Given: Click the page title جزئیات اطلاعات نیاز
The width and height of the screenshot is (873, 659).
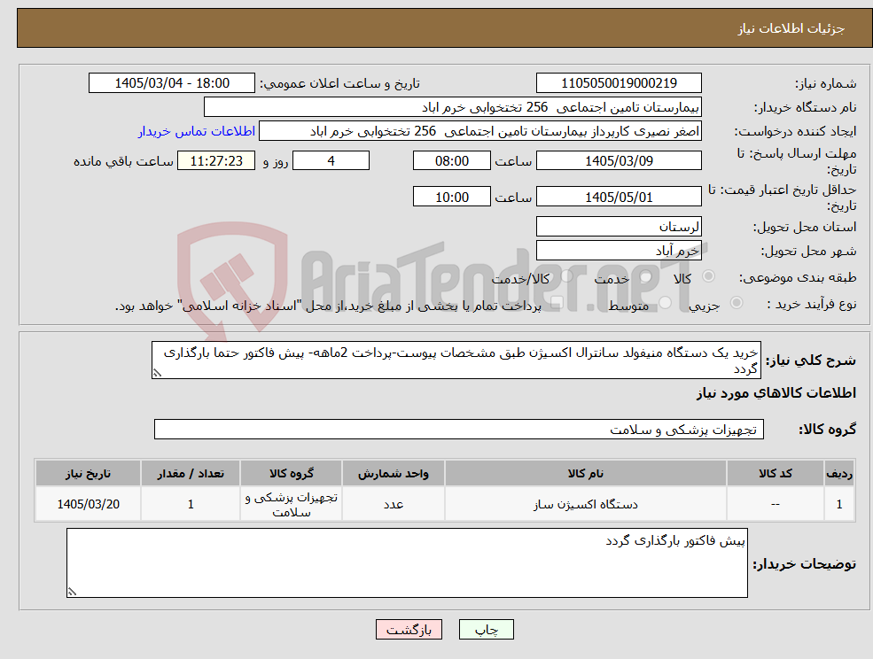Looking at the screenshot, I should click(791, 28).
